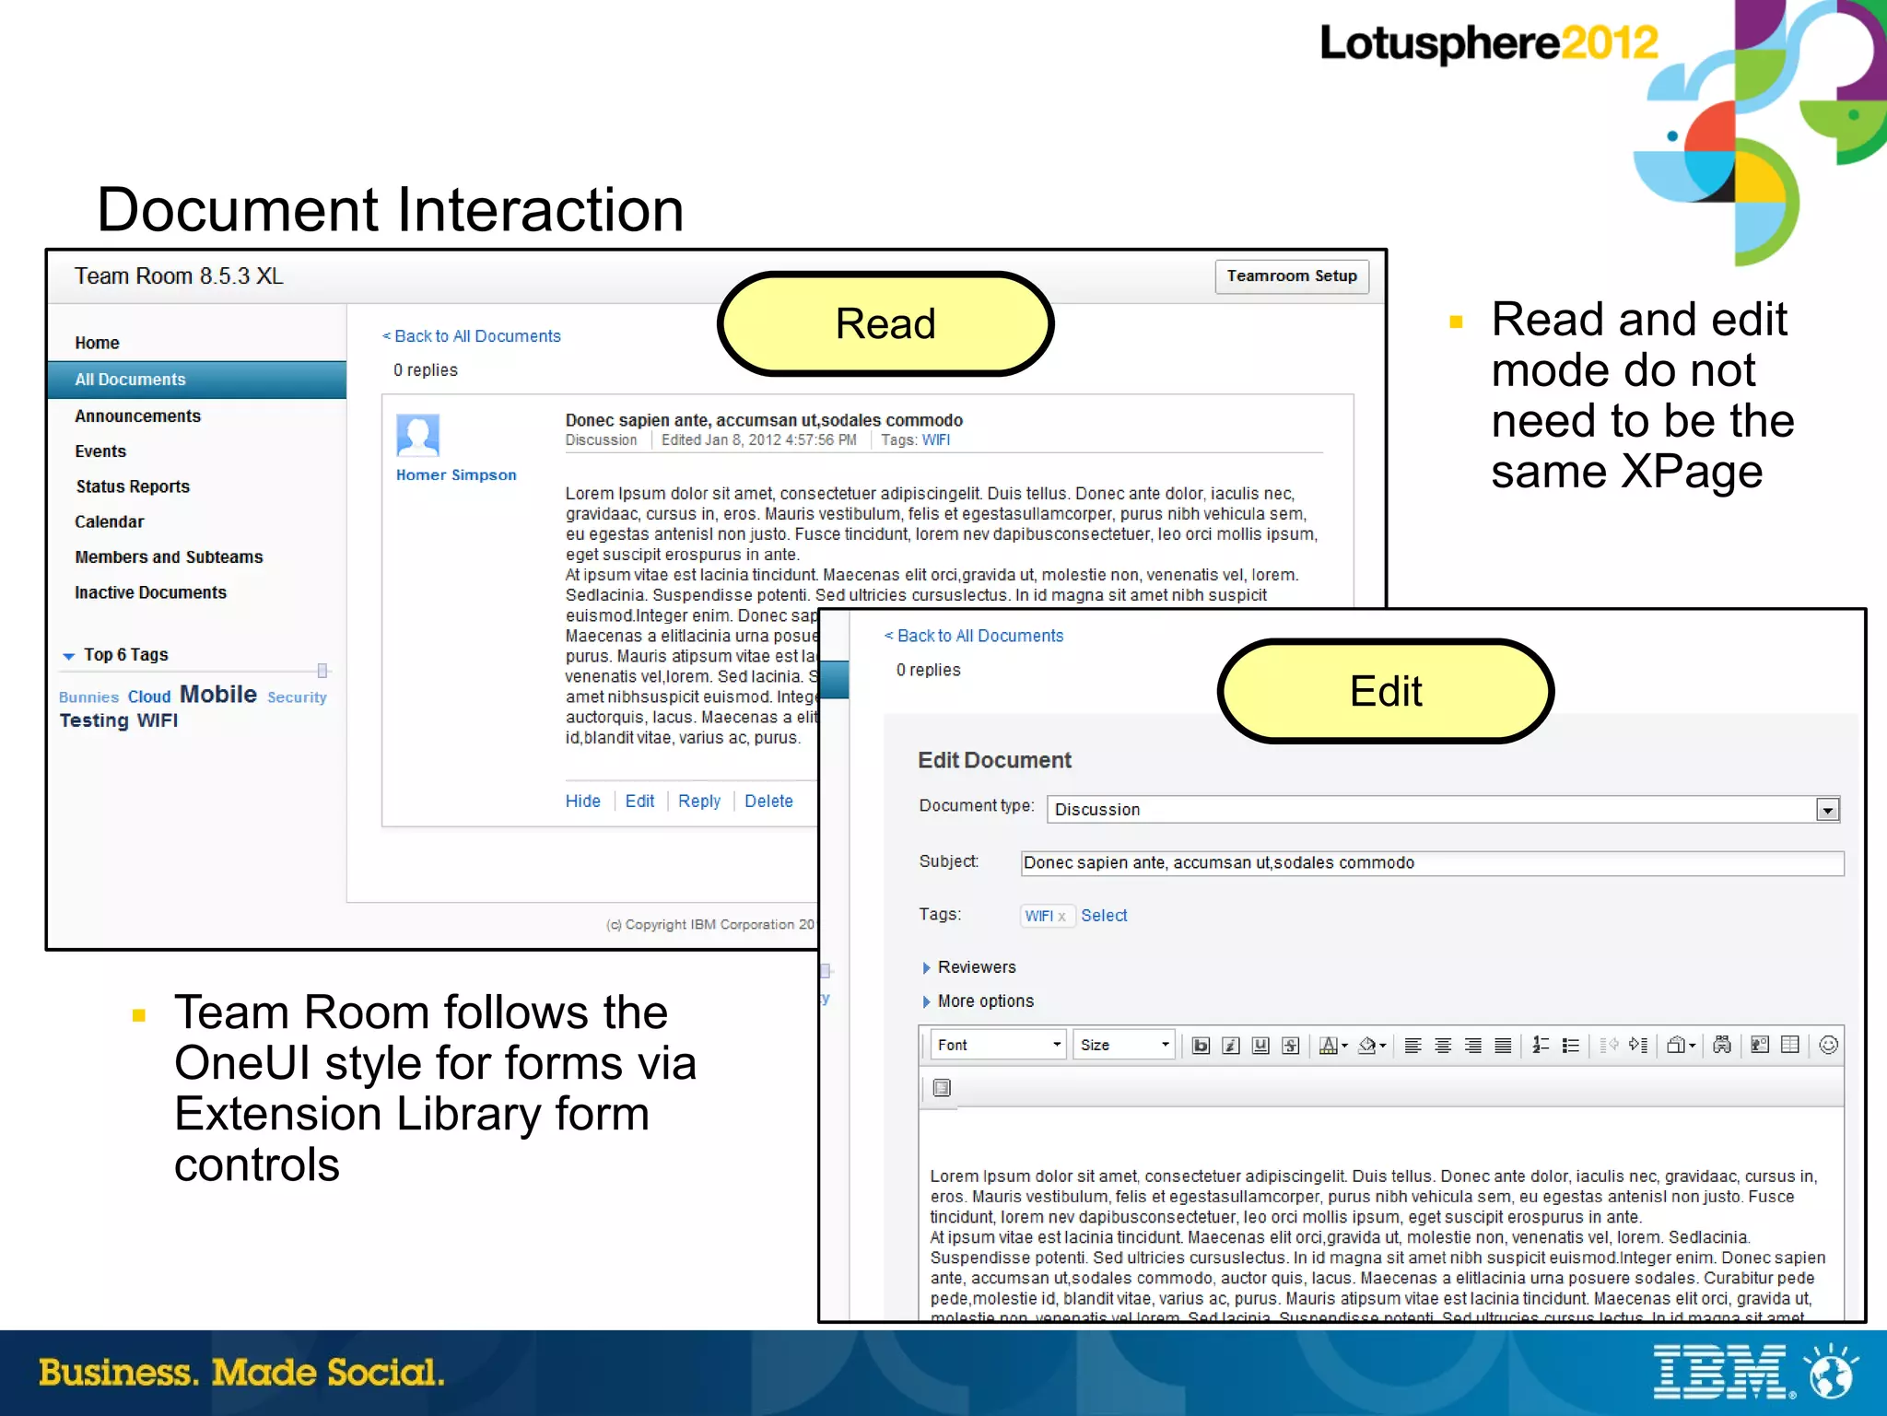Screen dimensions: 1887x1416
Task: Click the Reply link
Action: (699, 802)
